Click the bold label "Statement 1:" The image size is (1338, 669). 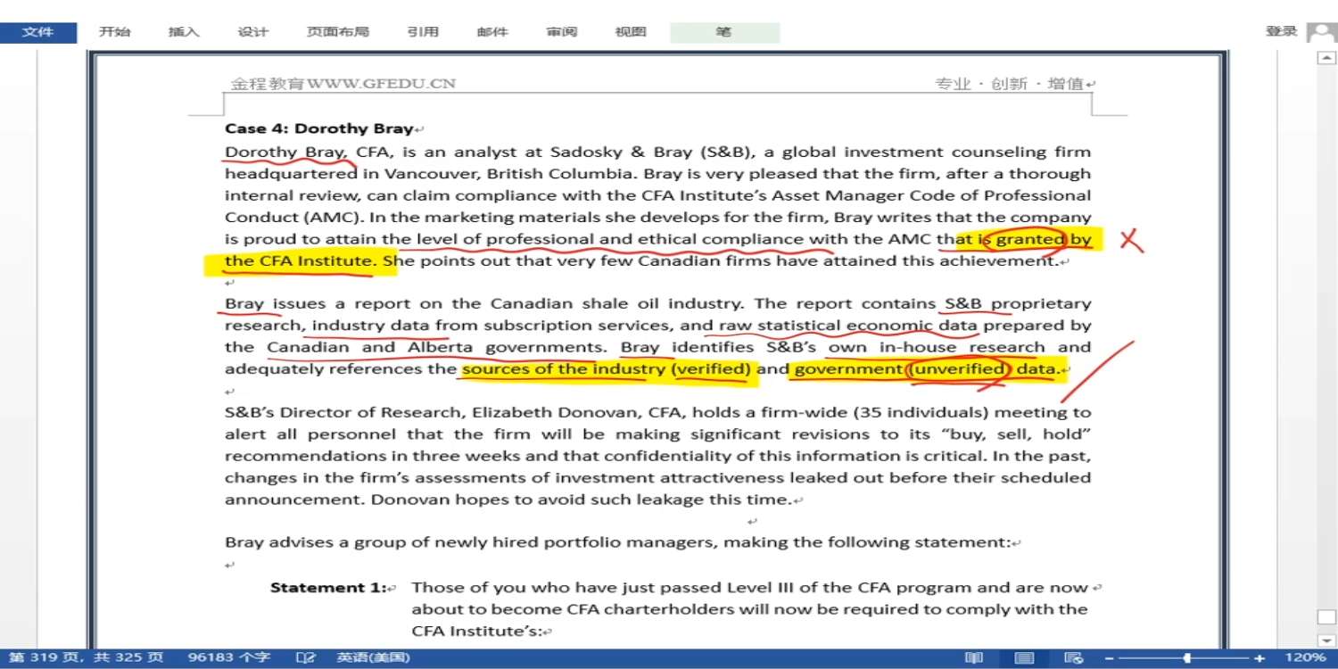(x=329, y=588)
